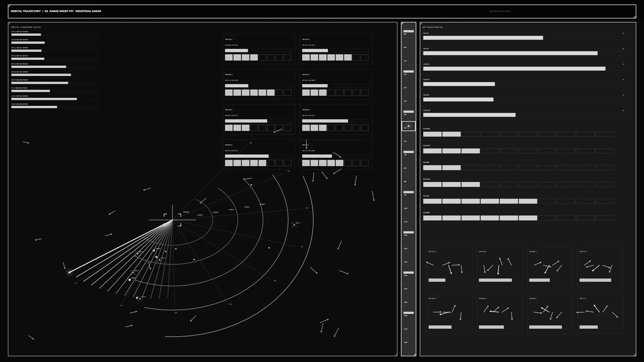Click the GEO-S target marker on radar
644x362 pixels.
133,273
